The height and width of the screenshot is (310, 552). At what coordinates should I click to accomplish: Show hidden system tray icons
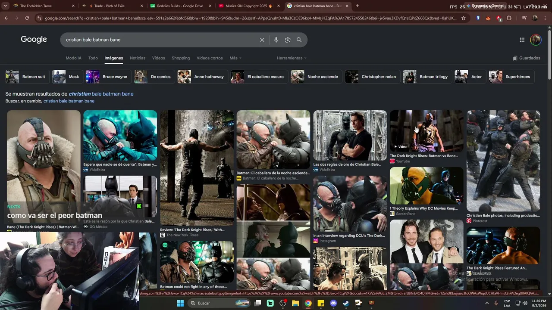pos(487,303)
